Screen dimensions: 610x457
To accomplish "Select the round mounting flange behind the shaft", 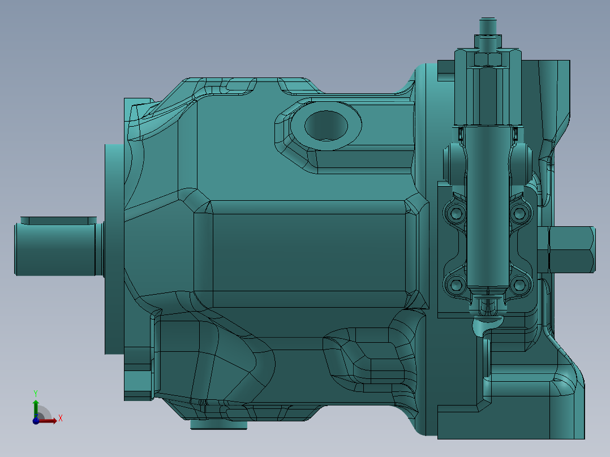I will pyautogui.click(x=114, y=249).
